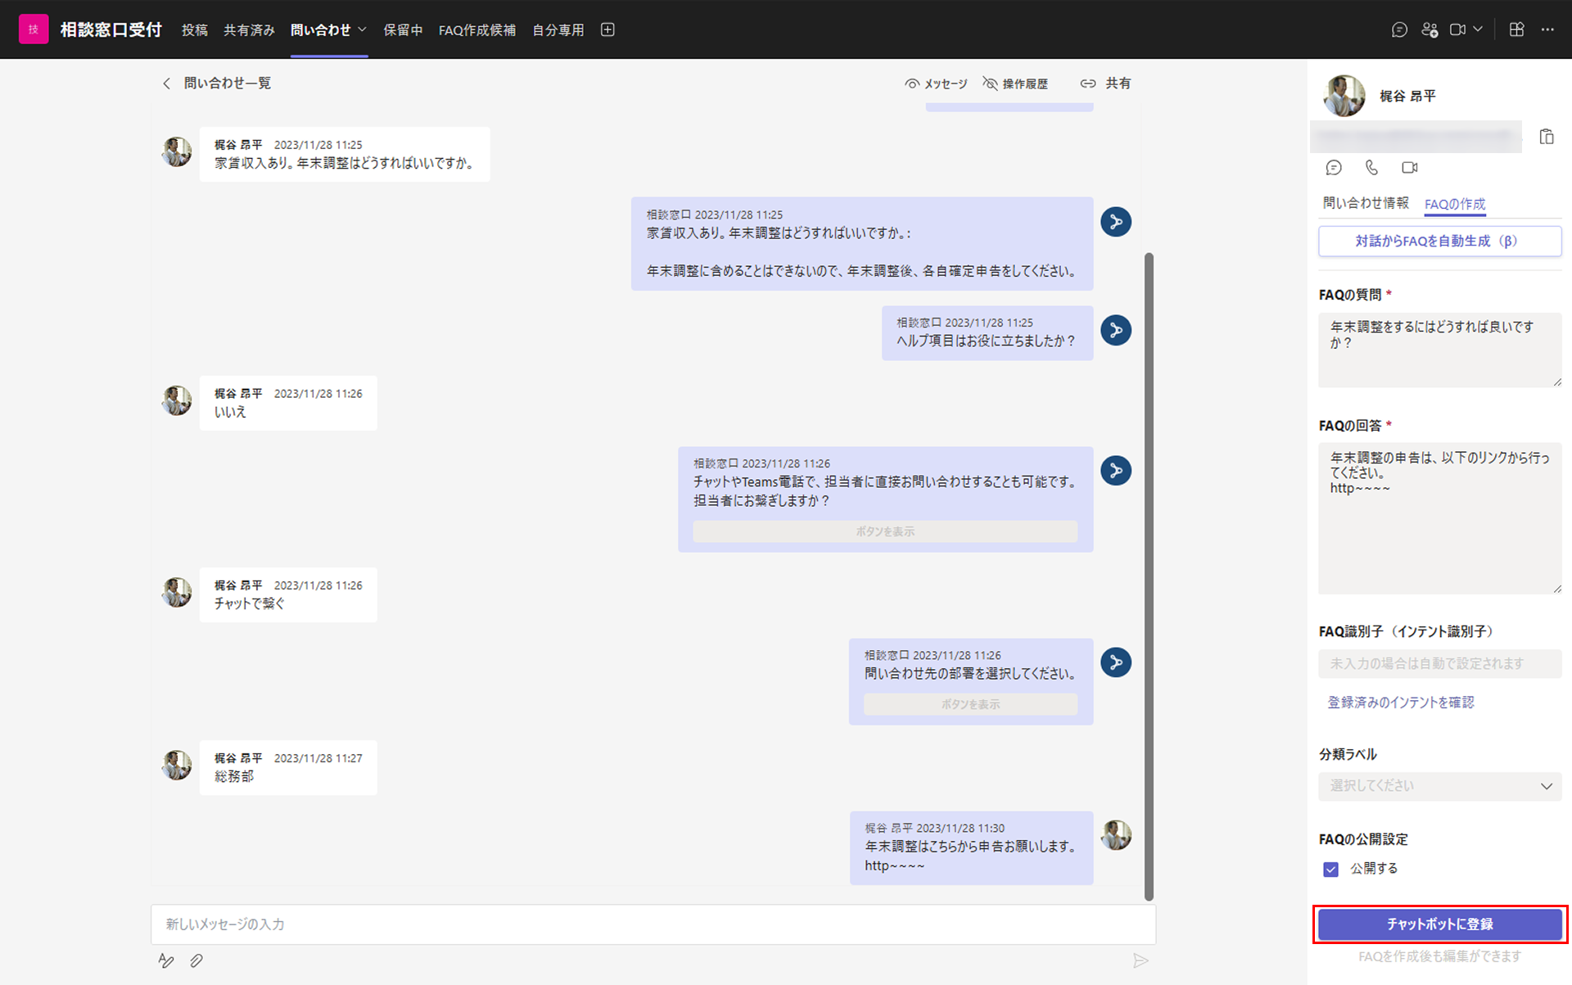
Task: Open the 分類ラベル dropdown
Action: pos(1440,786)
